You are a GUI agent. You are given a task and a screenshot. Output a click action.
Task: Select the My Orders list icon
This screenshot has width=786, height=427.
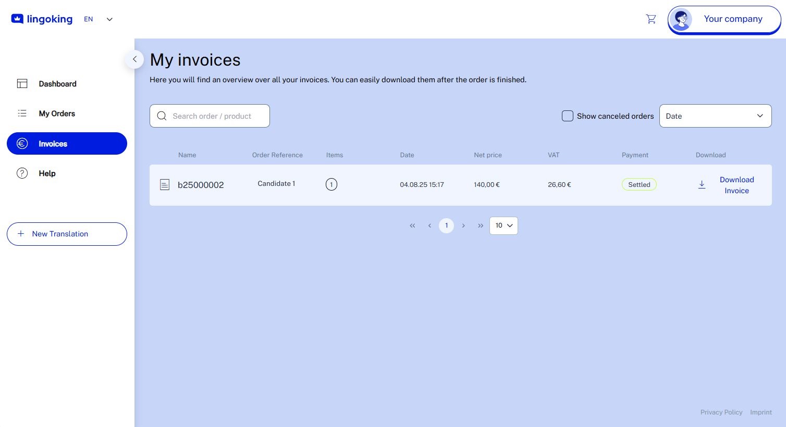pyautogui.click(x=22, y=113)
